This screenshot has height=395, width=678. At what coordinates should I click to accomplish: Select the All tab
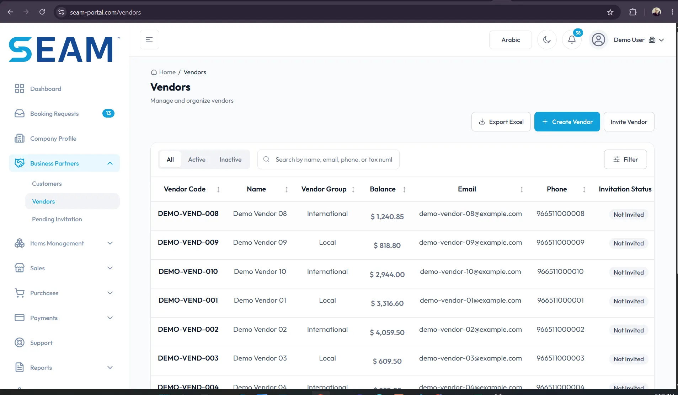pos(170,159)
